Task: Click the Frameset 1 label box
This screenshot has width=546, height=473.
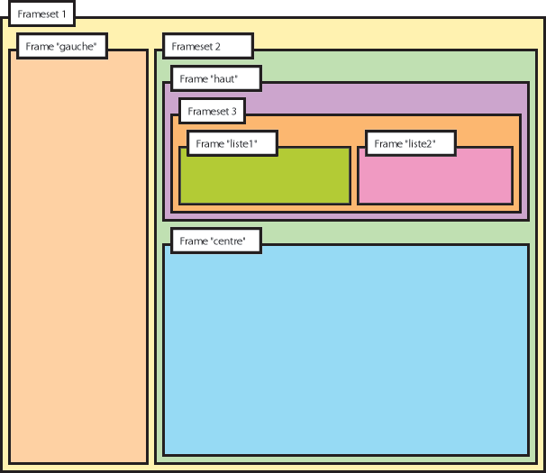Action: [41, 15]
